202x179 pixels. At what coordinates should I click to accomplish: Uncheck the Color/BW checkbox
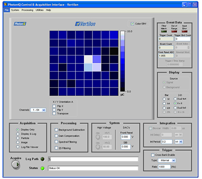(x=132, y=24)
